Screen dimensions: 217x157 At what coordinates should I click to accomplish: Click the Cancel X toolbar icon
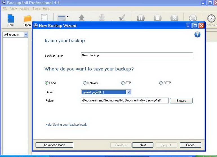click(174, 18)
